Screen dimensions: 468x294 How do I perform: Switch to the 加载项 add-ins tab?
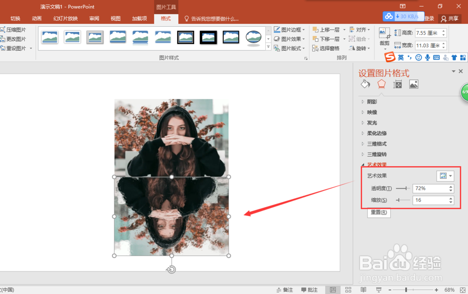(x=139, y=19)
